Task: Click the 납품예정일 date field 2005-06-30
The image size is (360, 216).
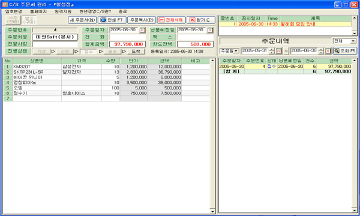Action: tap(192, 30)
